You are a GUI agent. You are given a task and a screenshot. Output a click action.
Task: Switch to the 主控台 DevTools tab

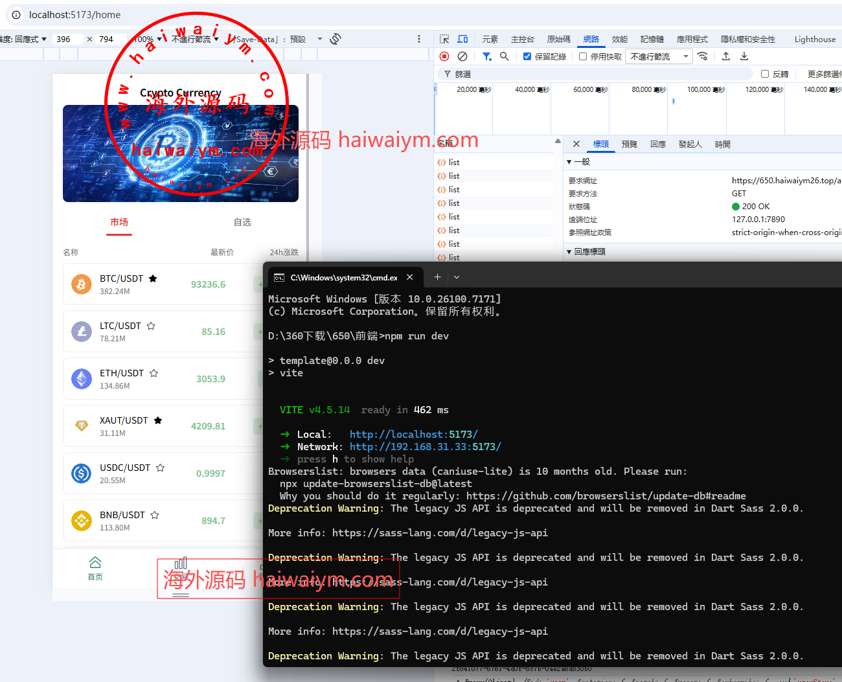click(x=522, y=39)
